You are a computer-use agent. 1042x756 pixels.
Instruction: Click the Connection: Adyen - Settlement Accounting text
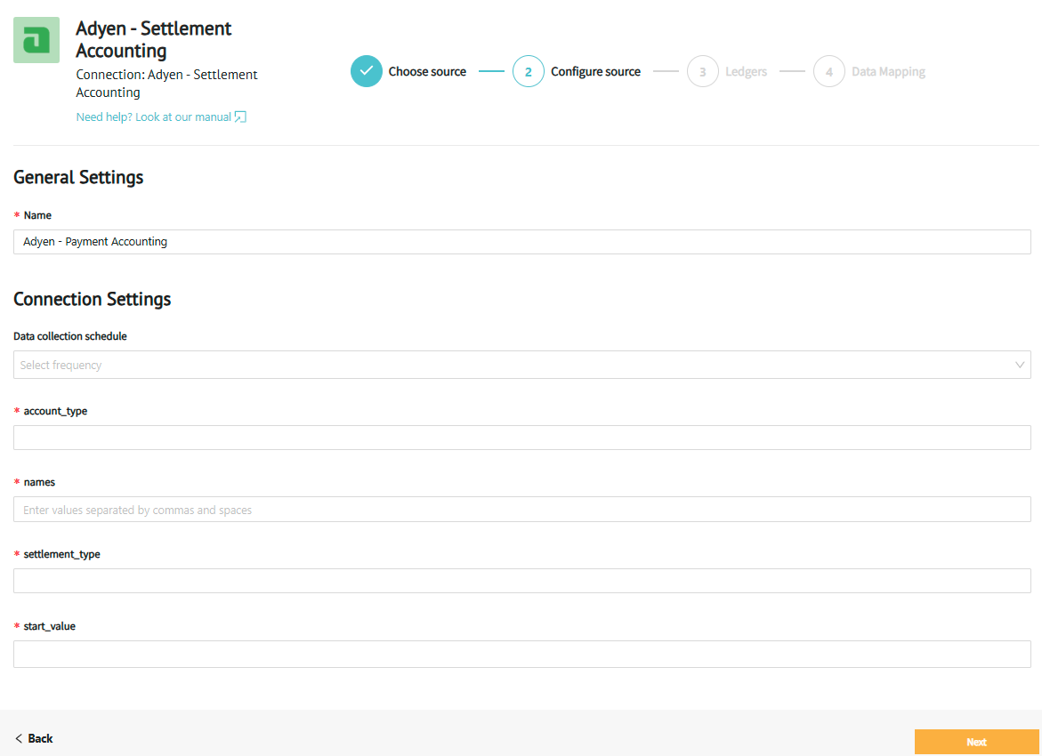[x=166, y=83]
